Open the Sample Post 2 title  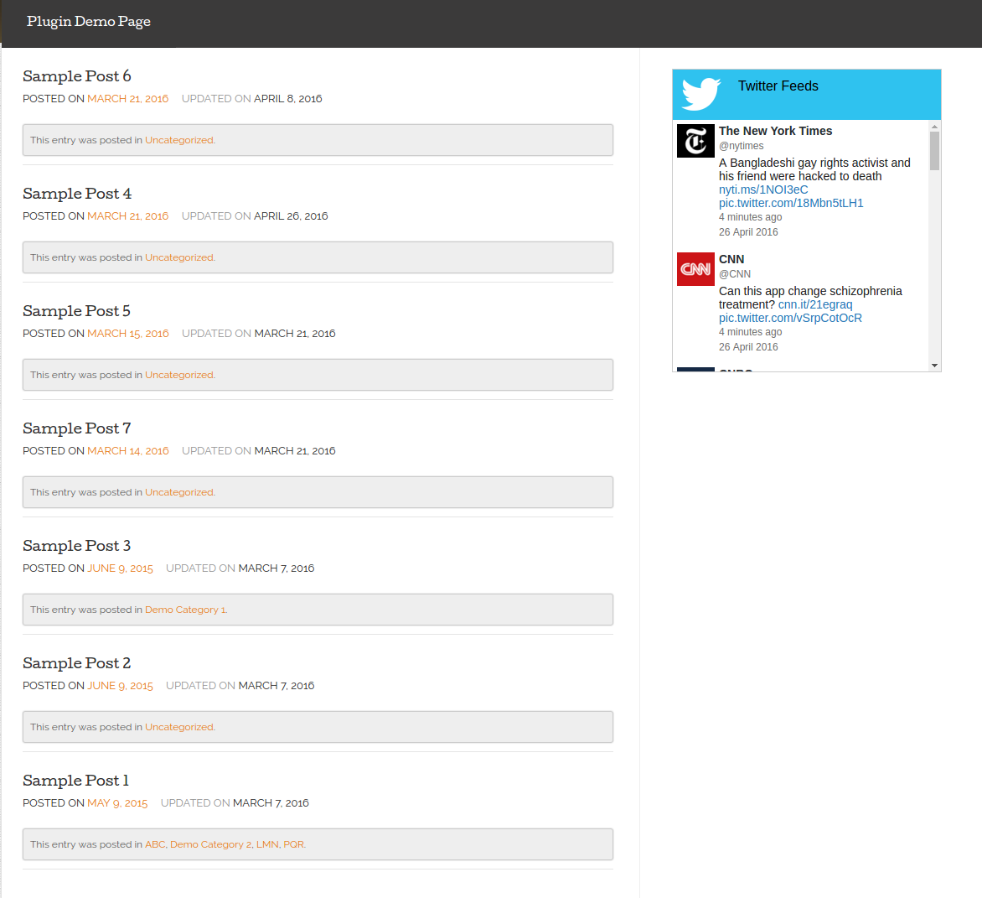pos(76,663)
